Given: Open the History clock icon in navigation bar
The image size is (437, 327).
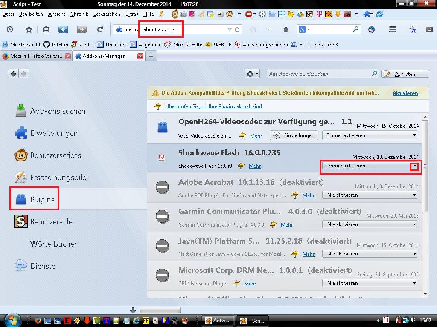Looking at the screenshot, I should 10,29.
